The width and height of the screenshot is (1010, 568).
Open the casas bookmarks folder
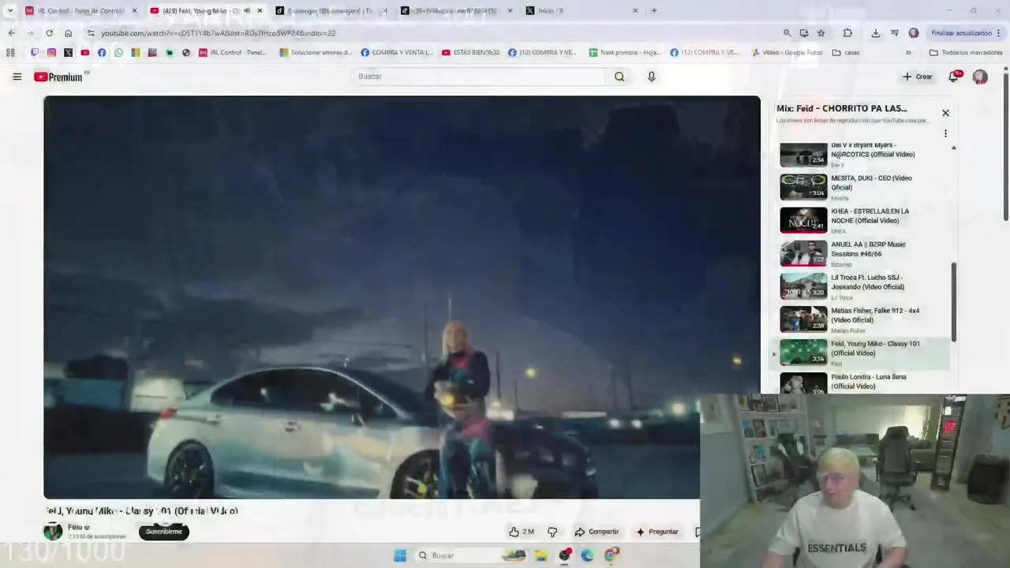[845, 53]
